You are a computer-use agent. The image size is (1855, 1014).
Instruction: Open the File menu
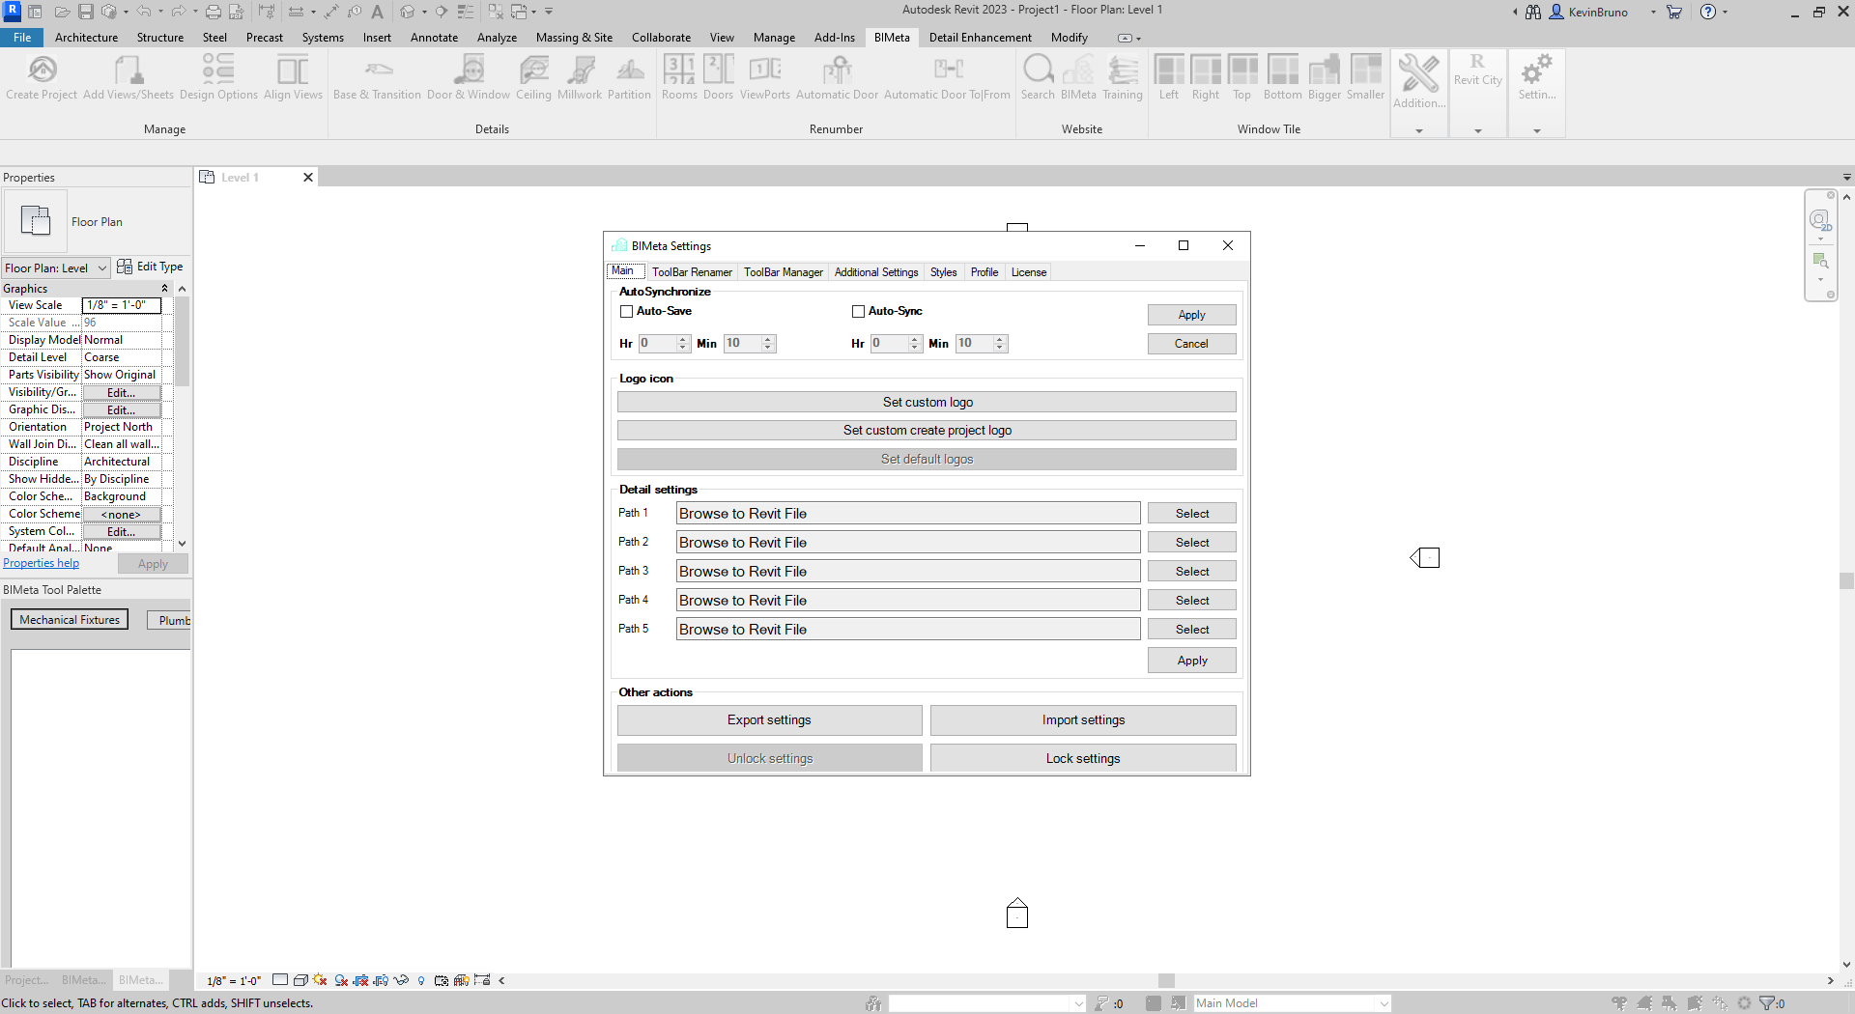point(22,38)
